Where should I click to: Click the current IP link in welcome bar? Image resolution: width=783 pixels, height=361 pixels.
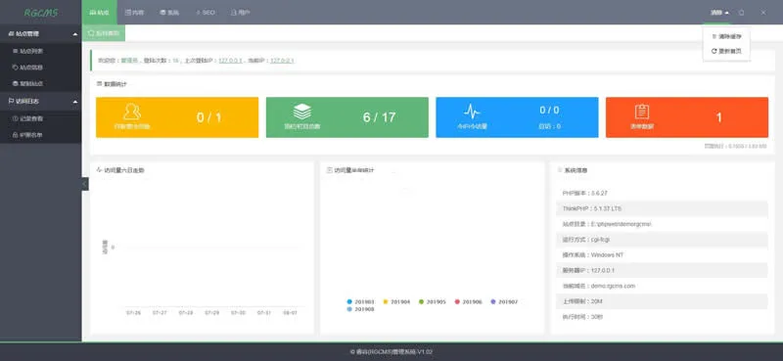point(282,61)
